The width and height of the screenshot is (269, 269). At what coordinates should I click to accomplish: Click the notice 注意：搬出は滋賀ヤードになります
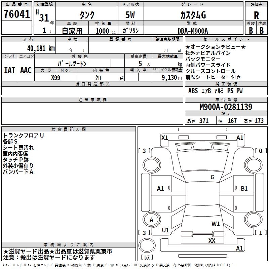(x=49, y=258)
